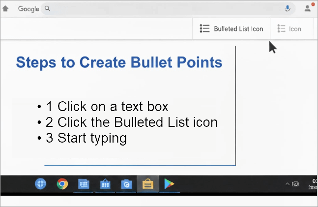318x207 pixels.
Task: Expand hidden system tray icons chevron
Action: (287, 184)
